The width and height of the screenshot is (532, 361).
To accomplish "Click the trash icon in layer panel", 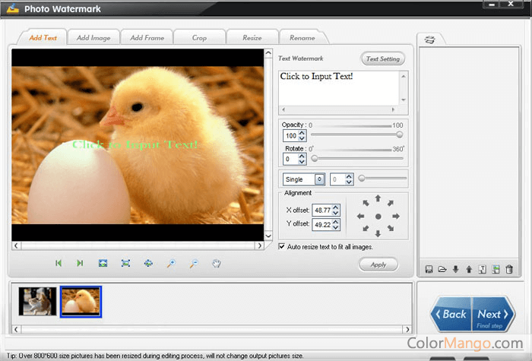I will click(x=509, y=269).
